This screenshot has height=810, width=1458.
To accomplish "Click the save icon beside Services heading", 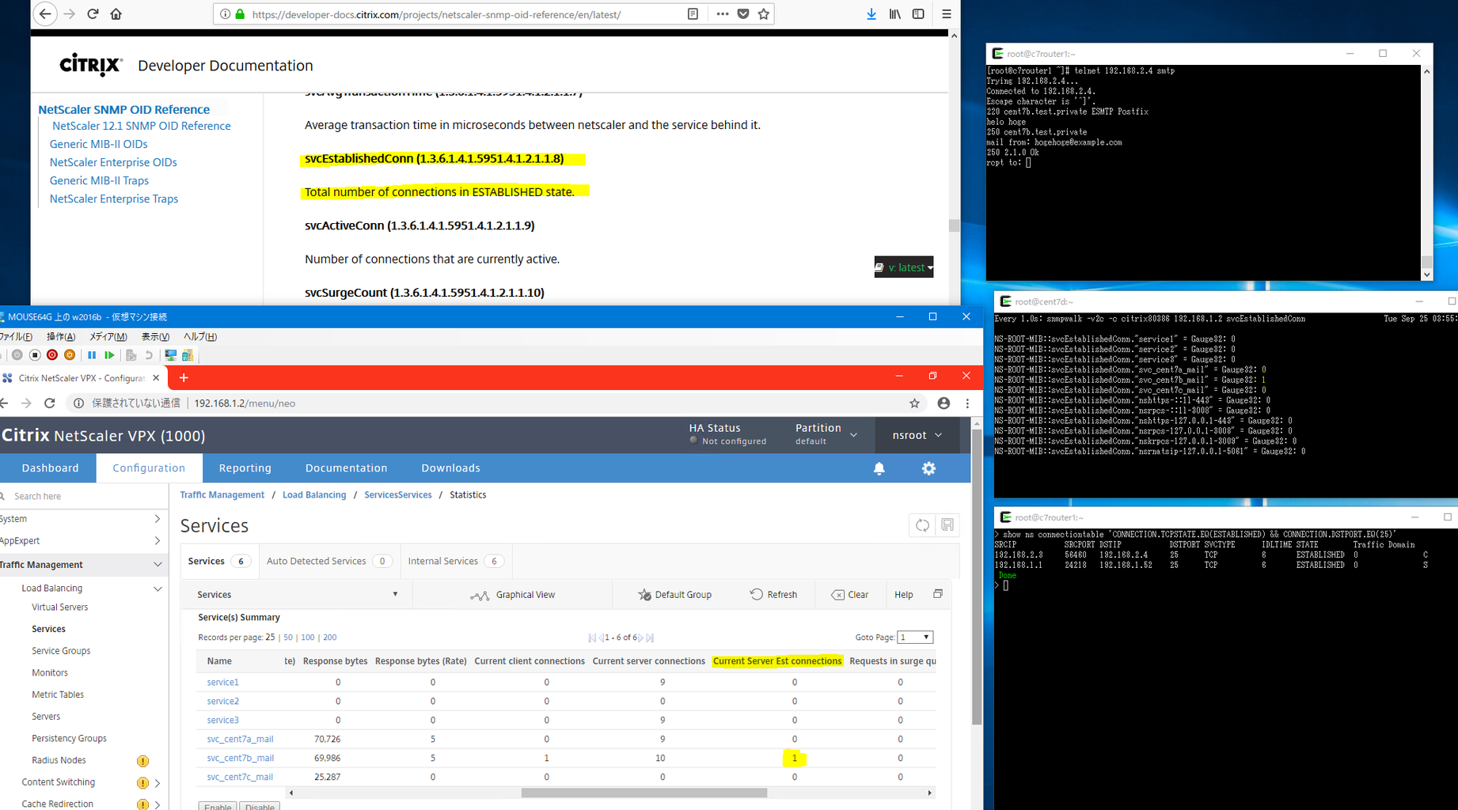I will coord(947,525).
